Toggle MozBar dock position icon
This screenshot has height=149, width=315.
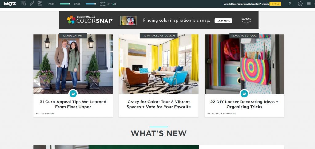[309, 4]
